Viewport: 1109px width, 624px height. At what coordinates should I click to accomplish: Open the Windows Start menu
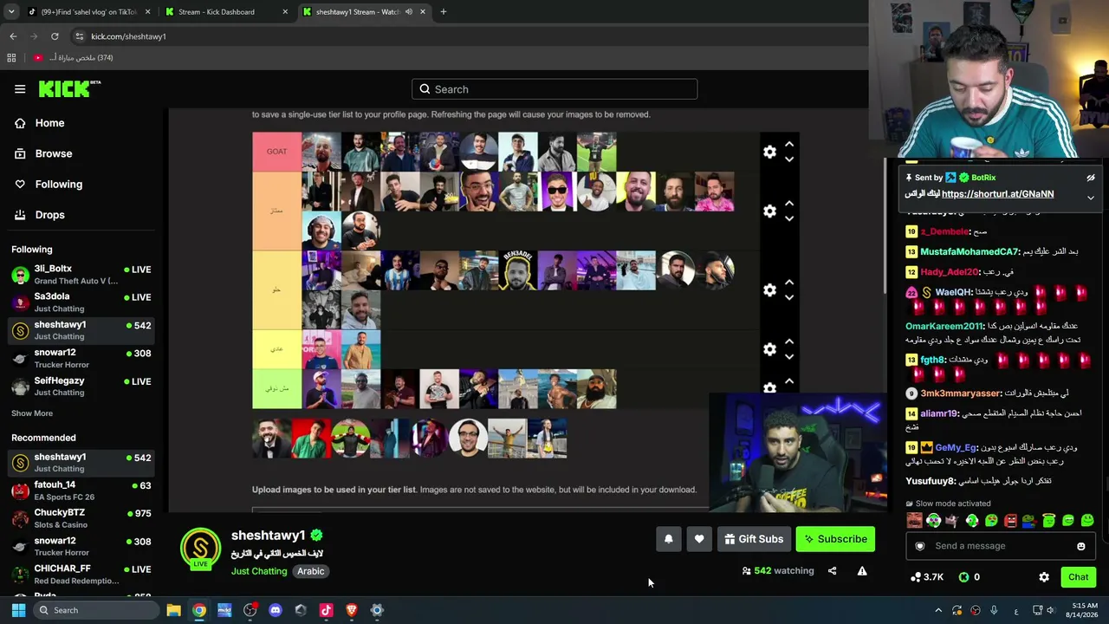[x=18, y=610]
